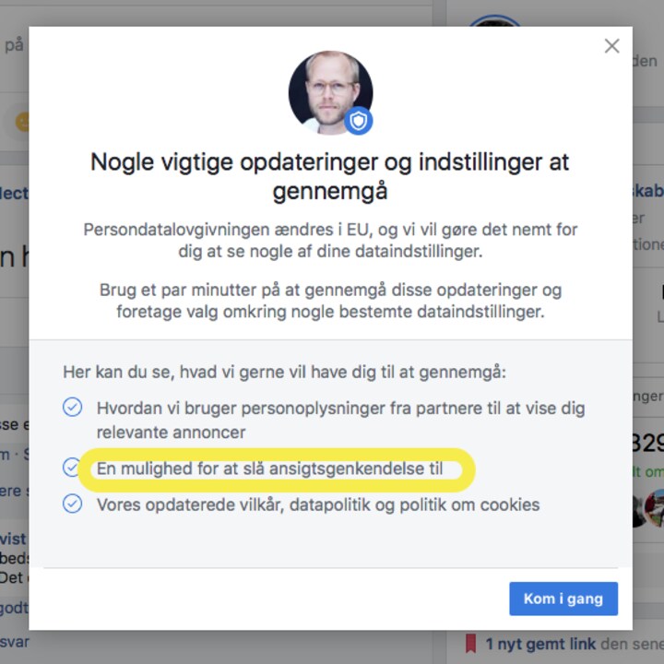Image resolution: width=664 pixels, height=664 pixels.
Task: Click checkmark icon beside personoplysninger item
Action: (x=73, y=408)
